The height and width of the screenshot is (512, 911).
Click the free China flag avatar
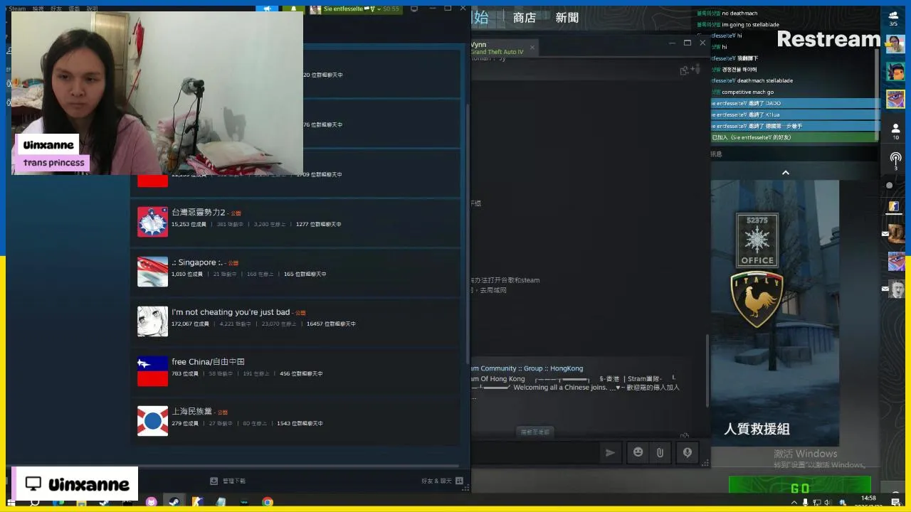click(x=152, y=371)
